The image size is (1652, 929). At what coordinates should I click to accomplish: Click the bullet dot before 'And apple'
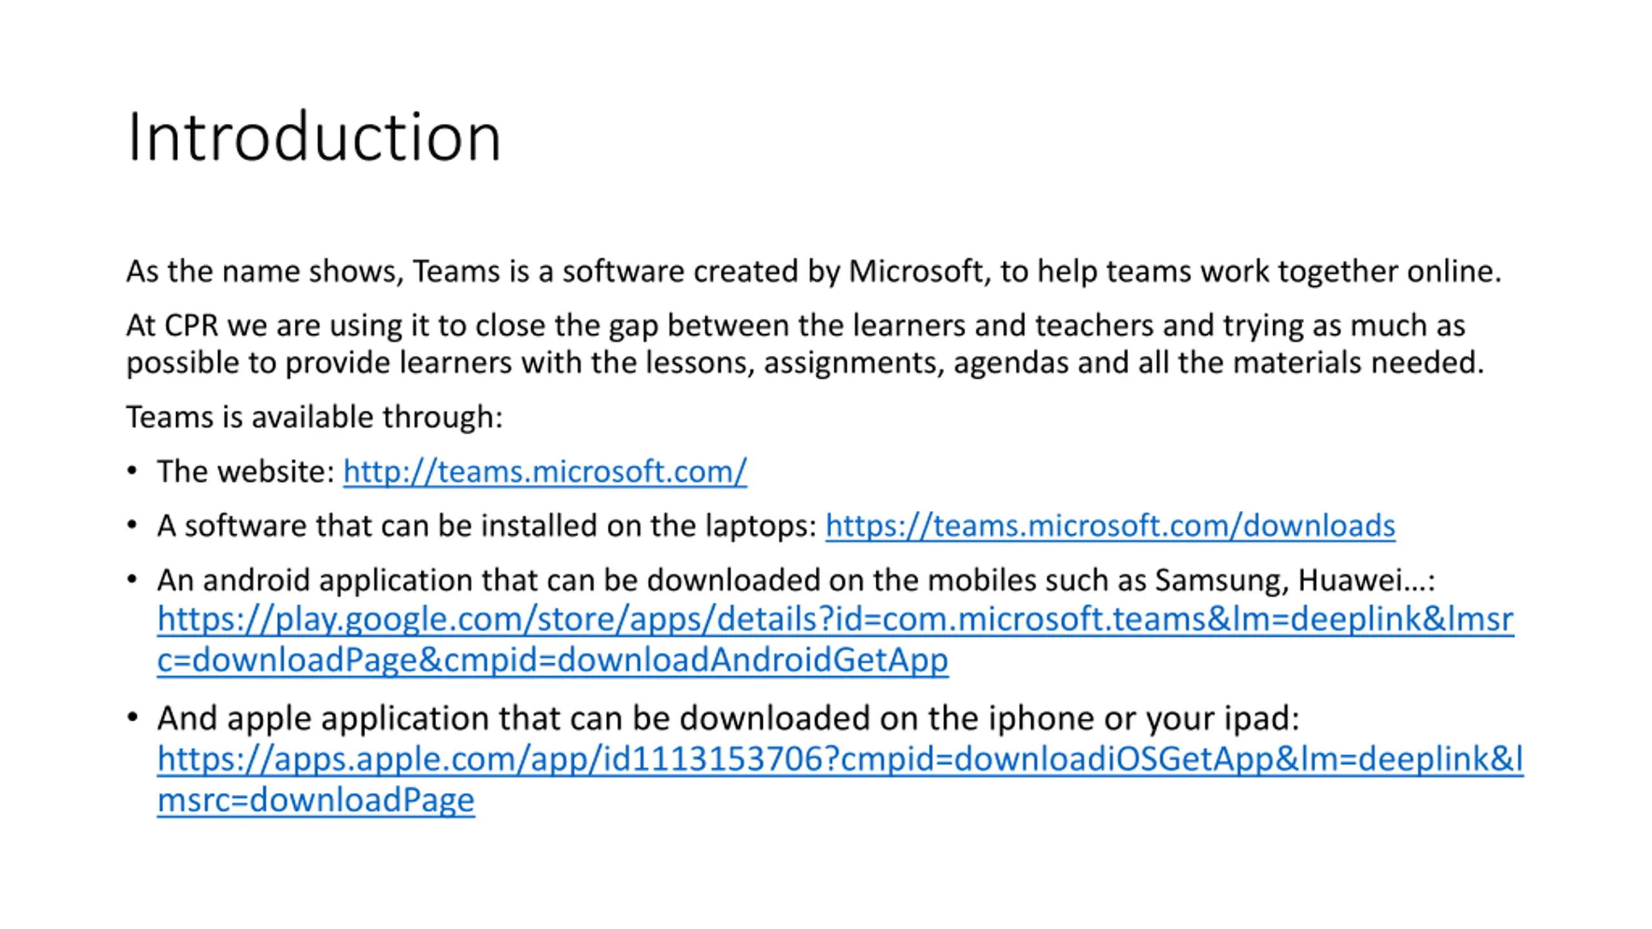132,717
